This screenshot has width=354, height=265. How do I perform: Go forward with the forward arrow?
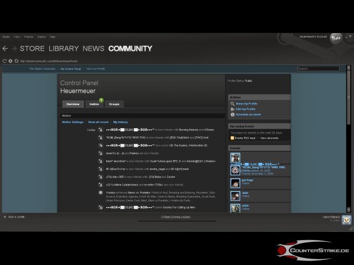[x=14, y=49]
